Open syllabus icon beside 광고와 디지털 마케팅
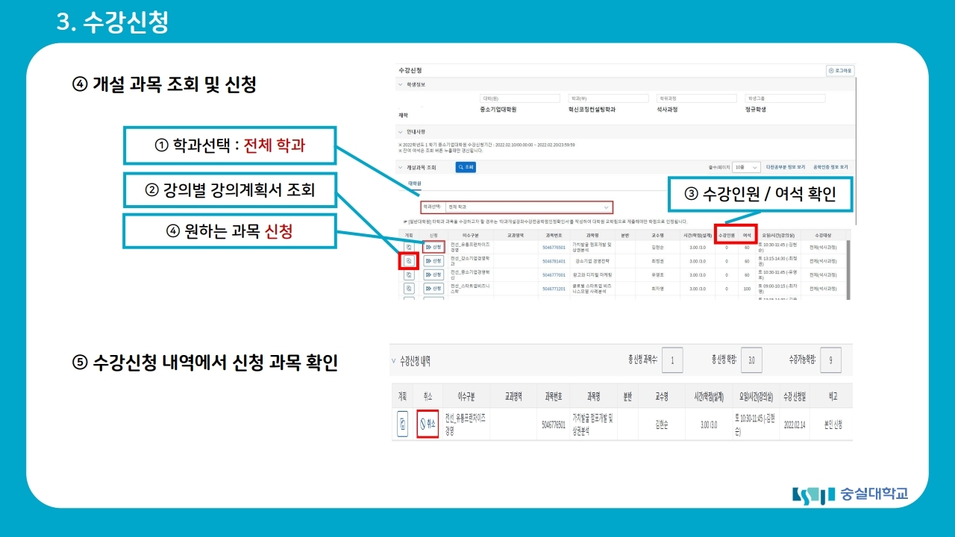Image resolution: width=955 pixels, height=537 pixels. (410, 274)
